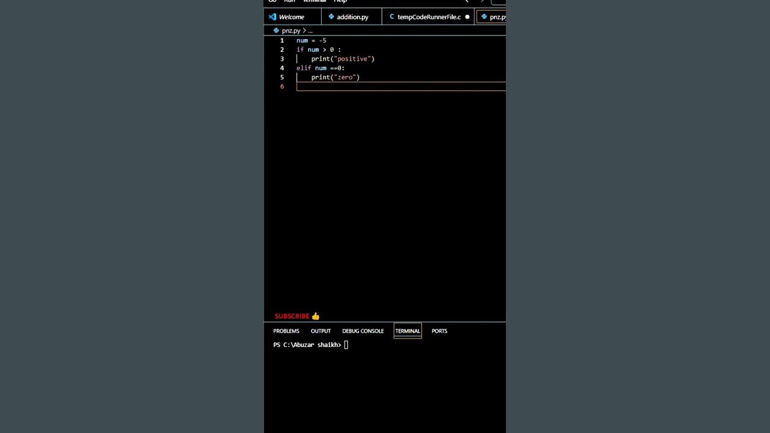
Task: Select the TERMINAL panel tab
Action: (408, 331)
